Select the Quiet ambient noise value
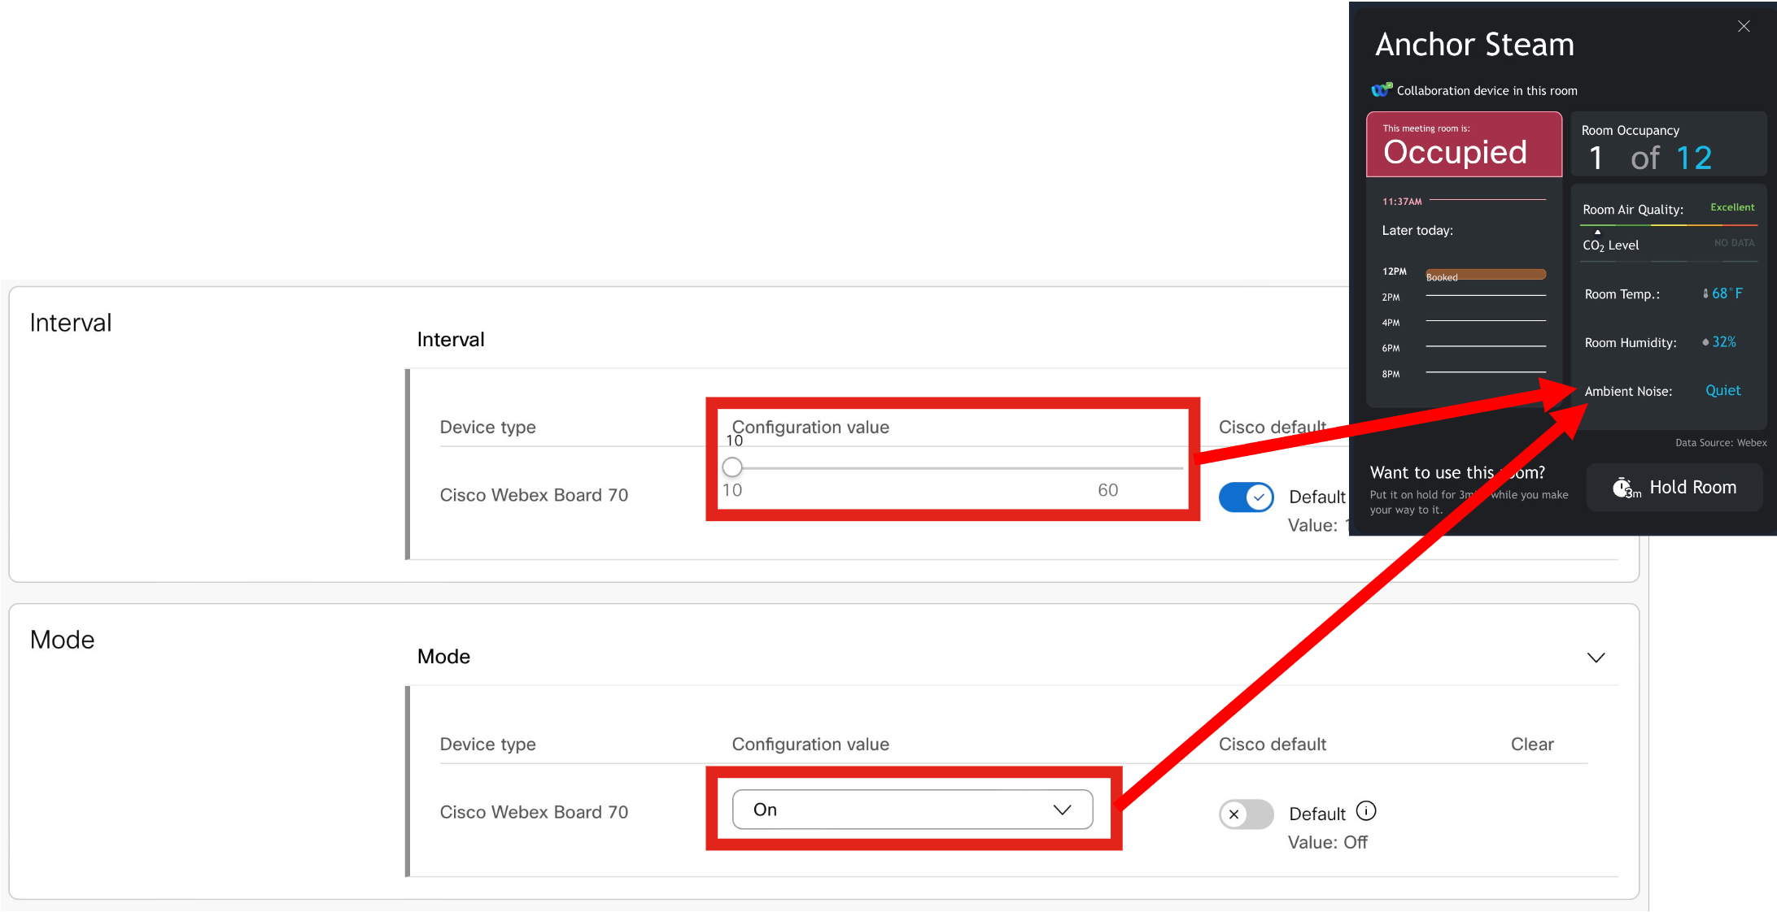Screen dimensions: 1777x912 pos(1722,391)
